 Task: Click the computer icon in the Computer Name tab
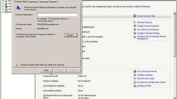[18, 8]
